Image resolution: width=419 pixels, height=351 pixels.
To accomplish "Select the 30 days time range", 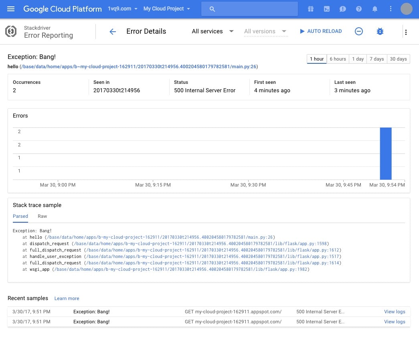I will 399,59.
